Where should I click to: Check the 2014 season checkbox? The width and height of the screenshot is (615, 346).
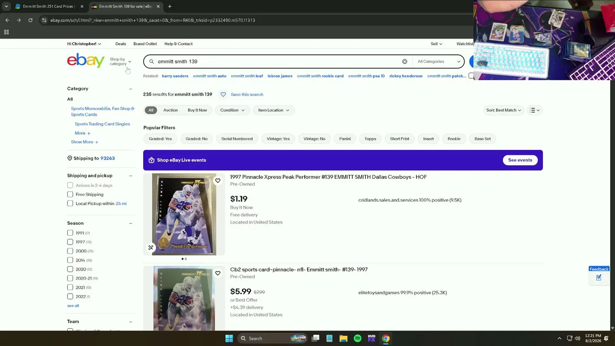(70, 260)
